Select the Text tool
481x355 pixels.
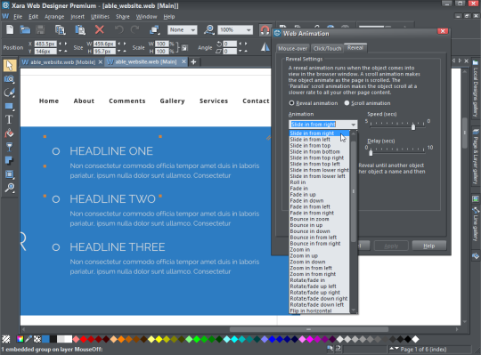9,120
